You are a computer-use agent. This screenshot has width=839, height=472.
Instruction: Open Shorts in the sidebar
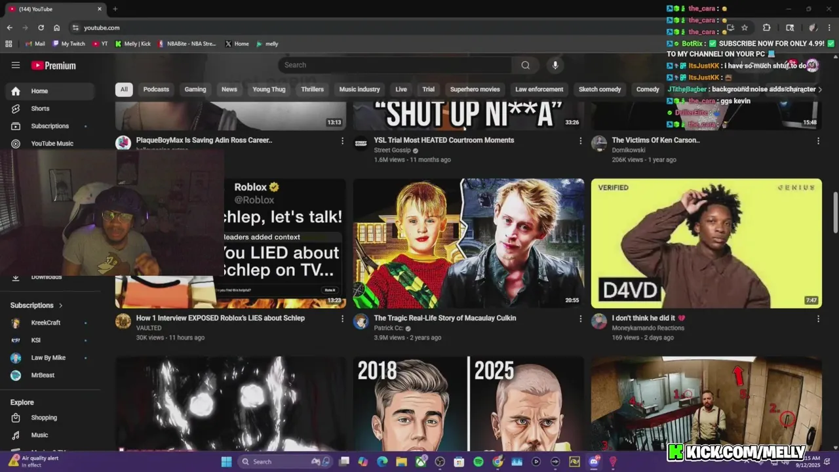pos(51,108)
